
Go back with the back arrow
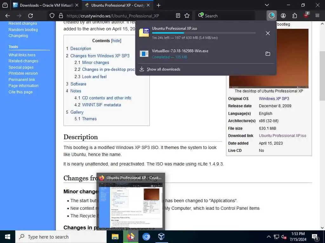[x=8, y=16]
